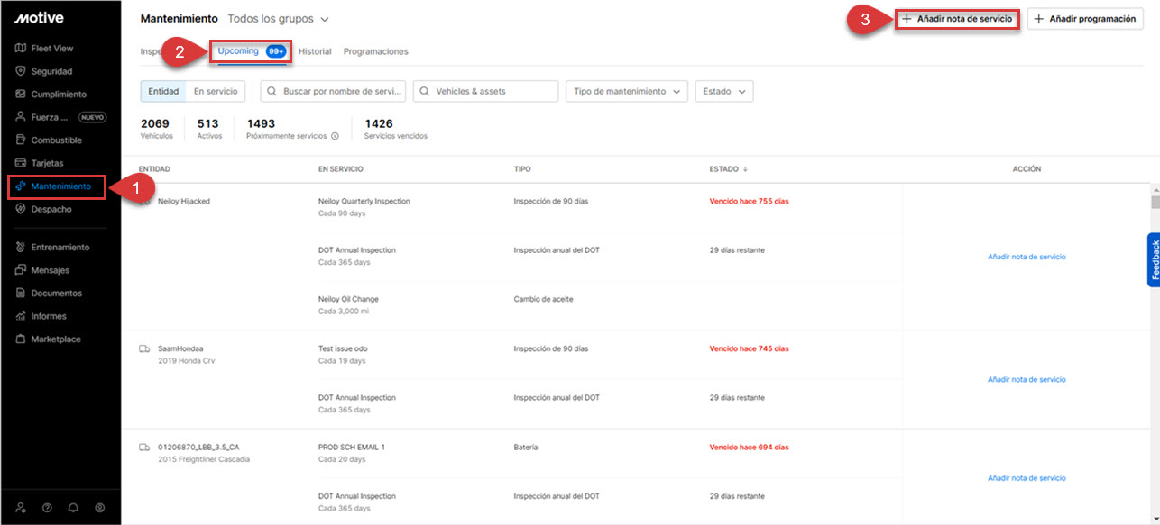Switch view to Entidad
Viewport: 1160px width, 525px height.
coord(163,91)
